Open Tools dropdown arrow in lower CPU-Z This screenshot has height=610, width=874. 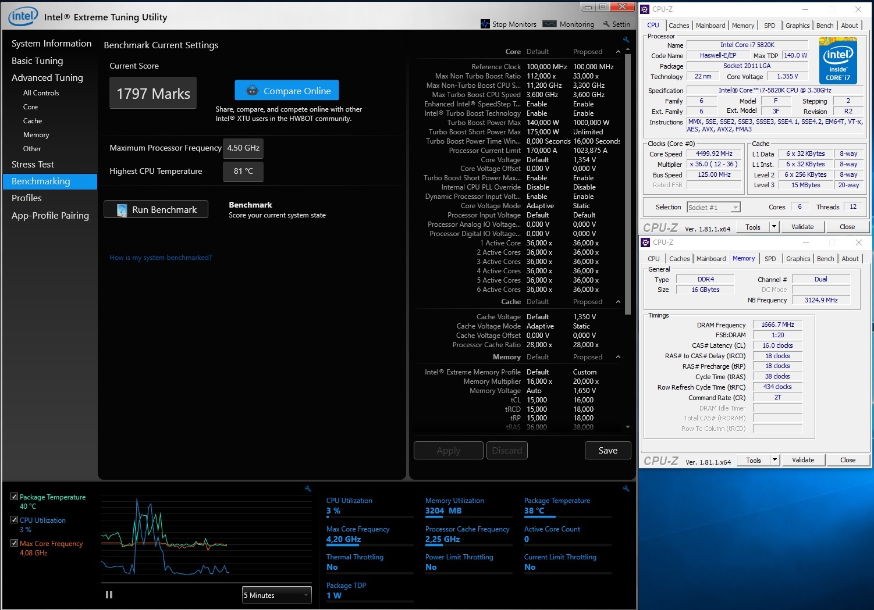774,460
